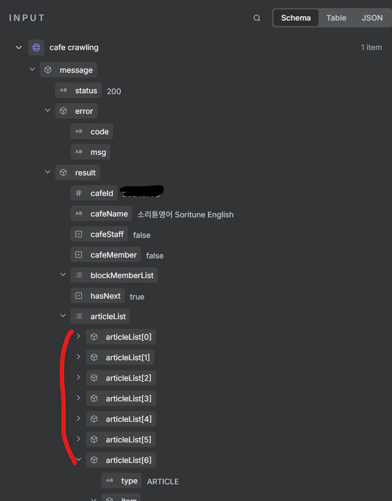Click the hash icon beside cafeId
This screenshot has width=392, height=501.
click(x=79, y=193)
